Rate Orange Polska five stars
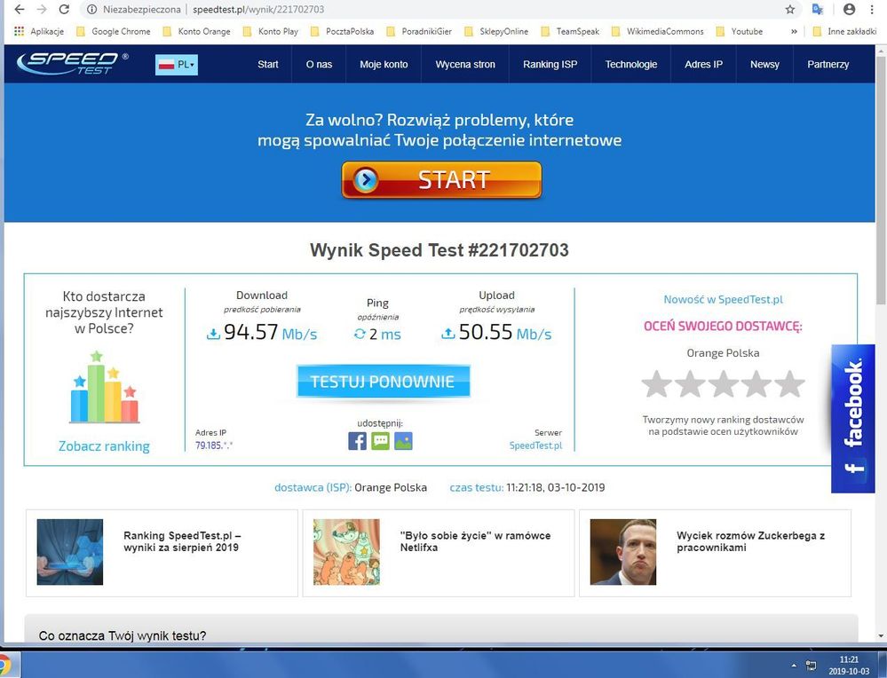 coord(789,384)
